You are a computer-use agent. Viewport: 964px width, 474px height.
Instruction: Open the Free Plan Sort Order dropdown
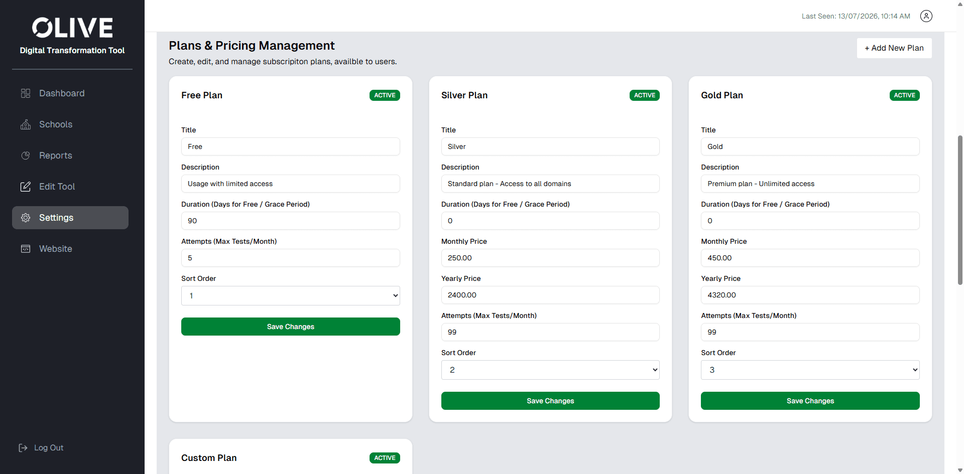(291, 296)
